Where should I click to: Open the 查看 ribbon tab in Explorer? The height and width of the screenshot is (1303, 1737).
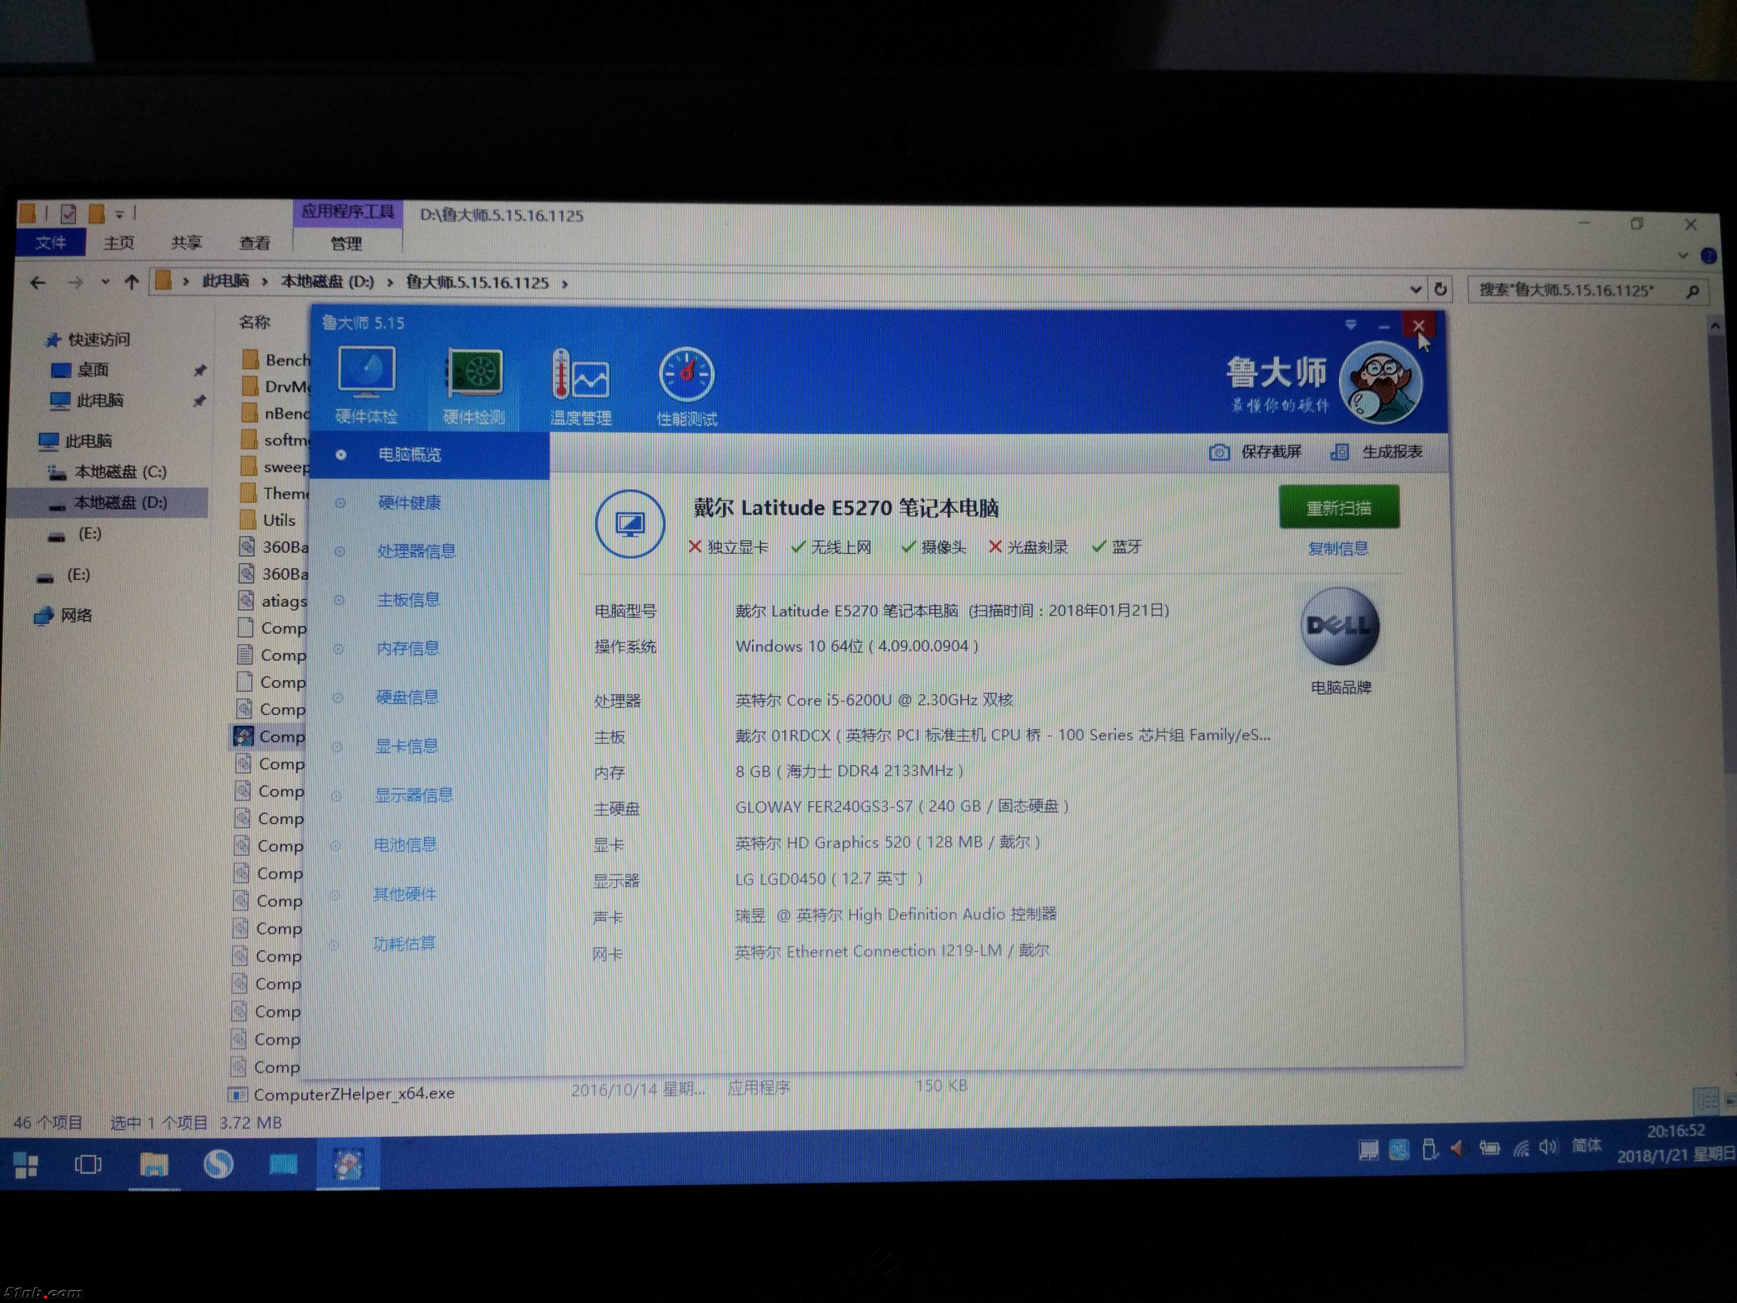coord(253,243)
